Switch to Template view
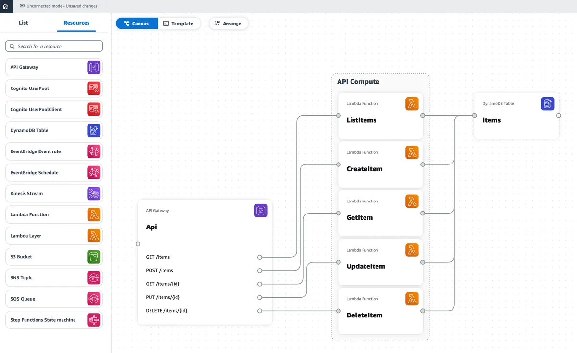577x353 pixels. (180, 23)
